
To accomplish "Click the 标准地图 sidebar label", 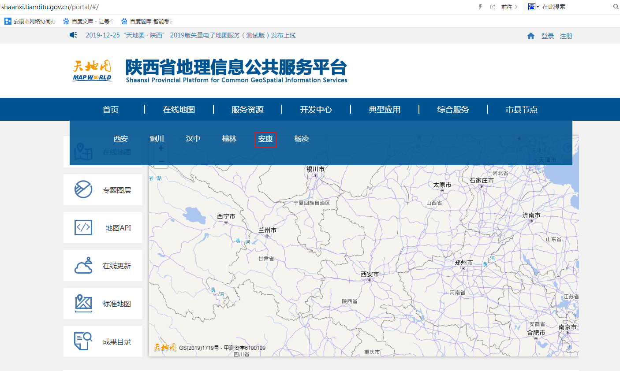I will click(x=117, y=304).
